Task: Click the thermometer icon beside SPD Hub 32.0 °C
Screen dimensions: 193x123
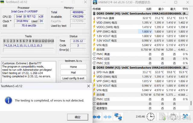Action: click(94, 18)
